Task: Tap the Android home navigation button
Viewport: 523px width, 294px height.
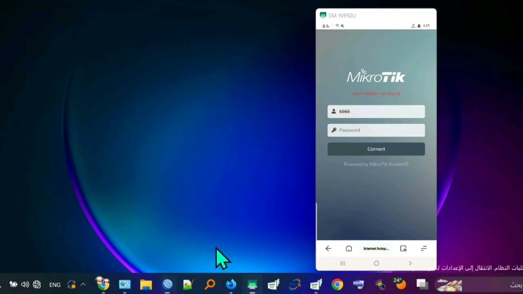Action: (x=376, y=263)
